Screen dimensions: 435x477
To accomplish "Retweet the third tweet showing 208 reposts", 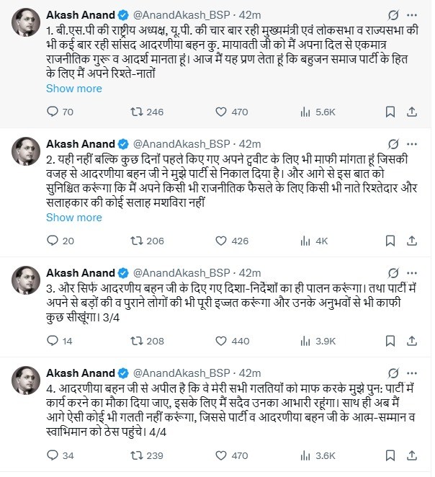I will [x=147, y=341].
